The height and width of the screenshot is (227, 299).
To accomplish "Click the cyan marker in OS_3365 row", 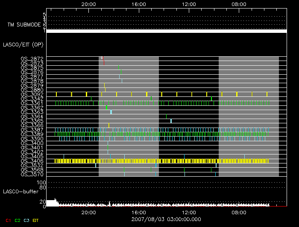I will (x=171, y=121).
